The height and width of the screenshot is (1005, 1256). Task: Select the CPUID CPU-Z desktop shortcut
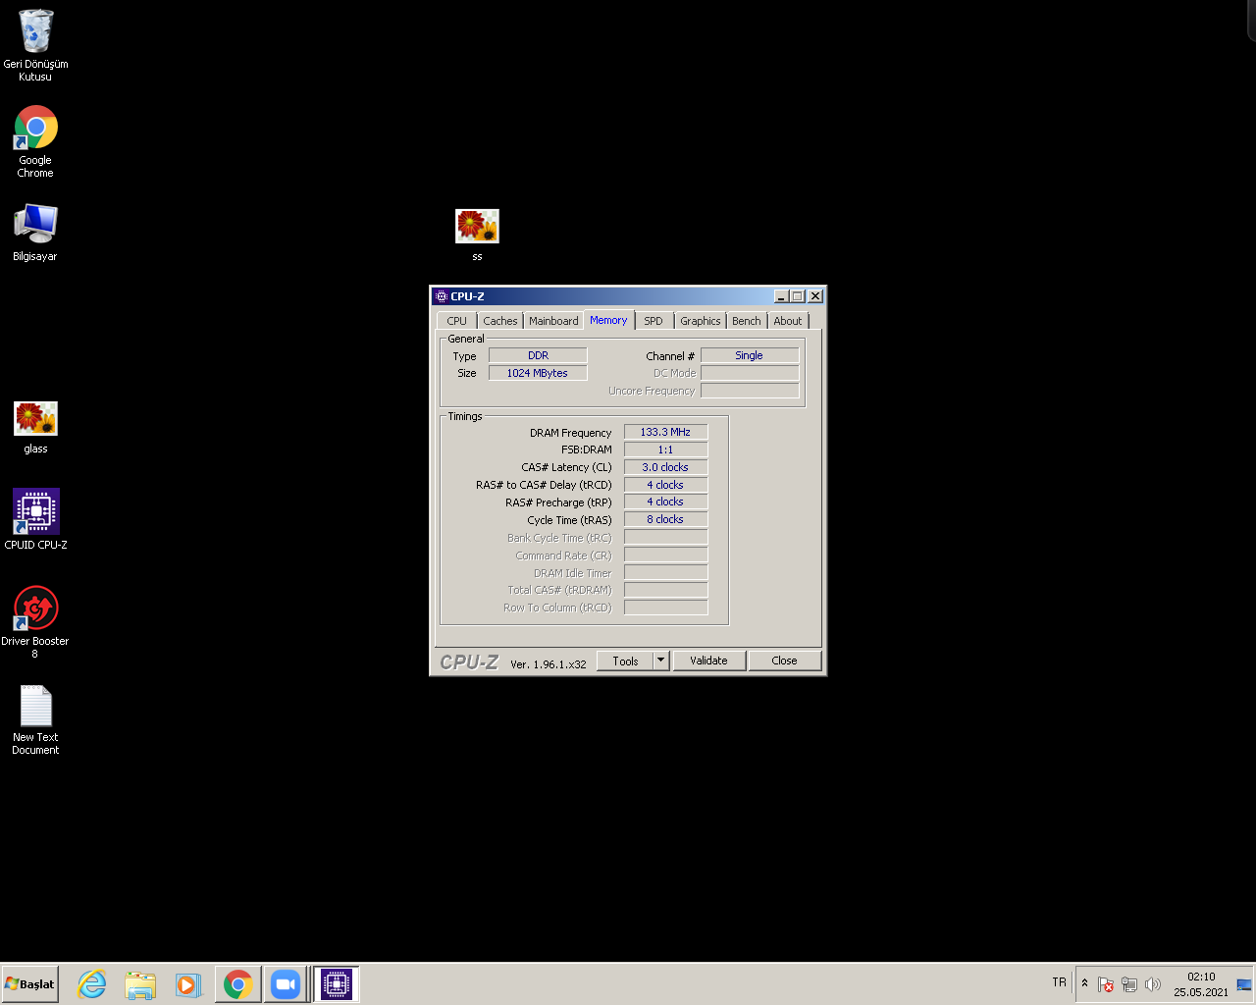pyautogui.click(x=35, y=518)
